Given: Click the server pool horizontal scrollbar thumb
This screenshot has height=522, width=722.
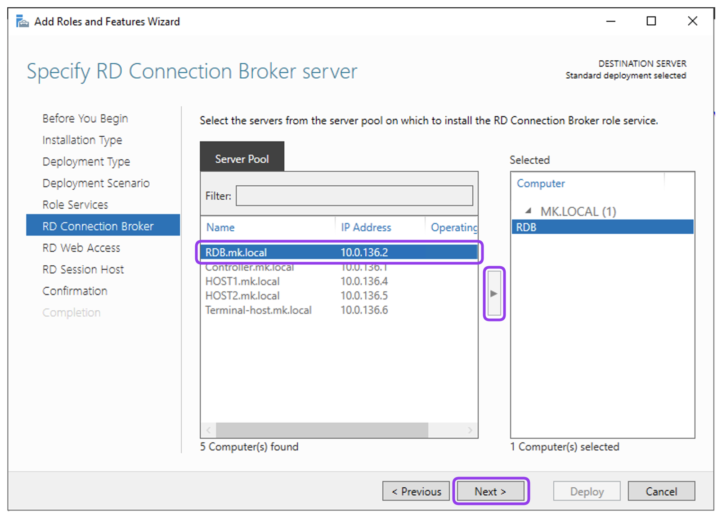Looking at the screenshot, I should (x=322, y=430).
